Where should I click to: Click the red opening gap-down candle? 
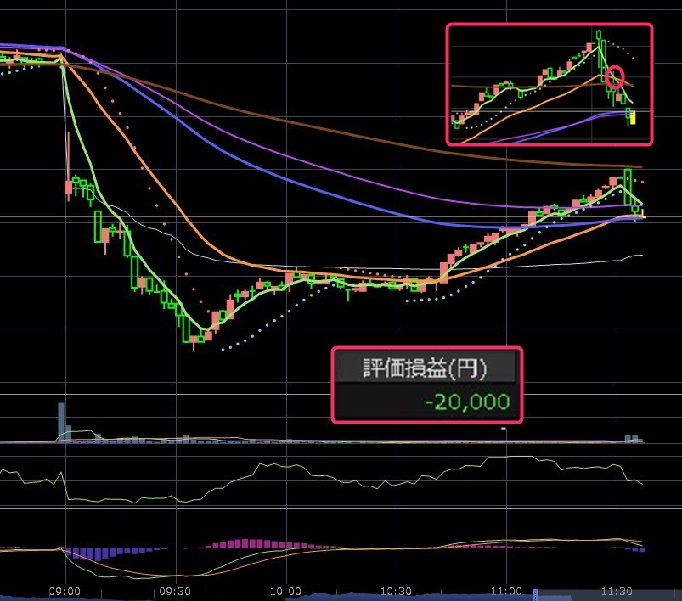pos(68,187)
